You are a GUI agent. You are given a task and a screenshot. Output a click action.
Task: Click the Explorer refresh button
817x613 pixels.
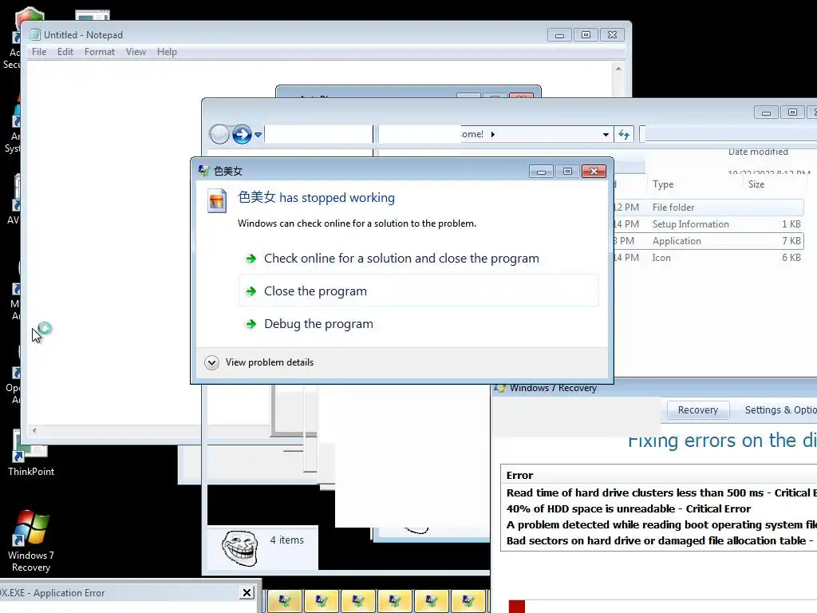point(624,134)
